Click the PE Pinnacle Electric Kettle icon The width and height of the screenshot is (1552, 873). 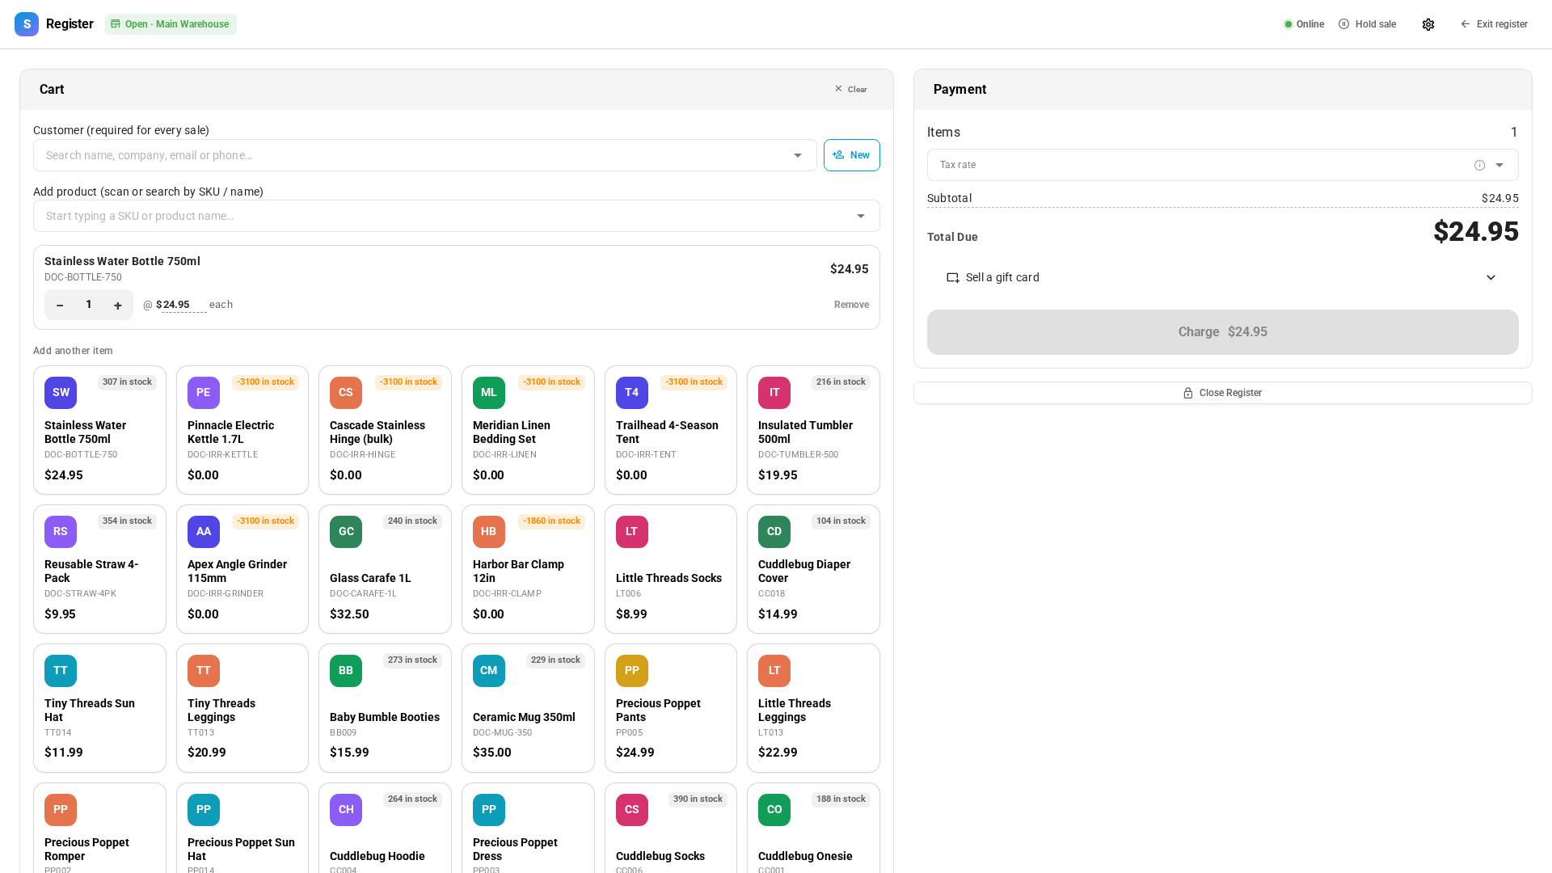point(204,393)
